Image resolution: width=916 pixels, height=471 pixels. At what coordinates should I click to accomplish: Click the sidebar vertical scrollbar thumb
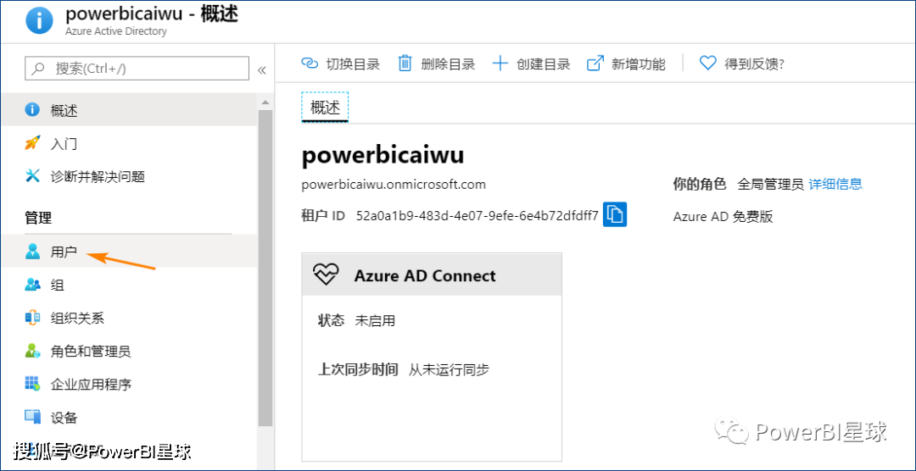point(265,268)
